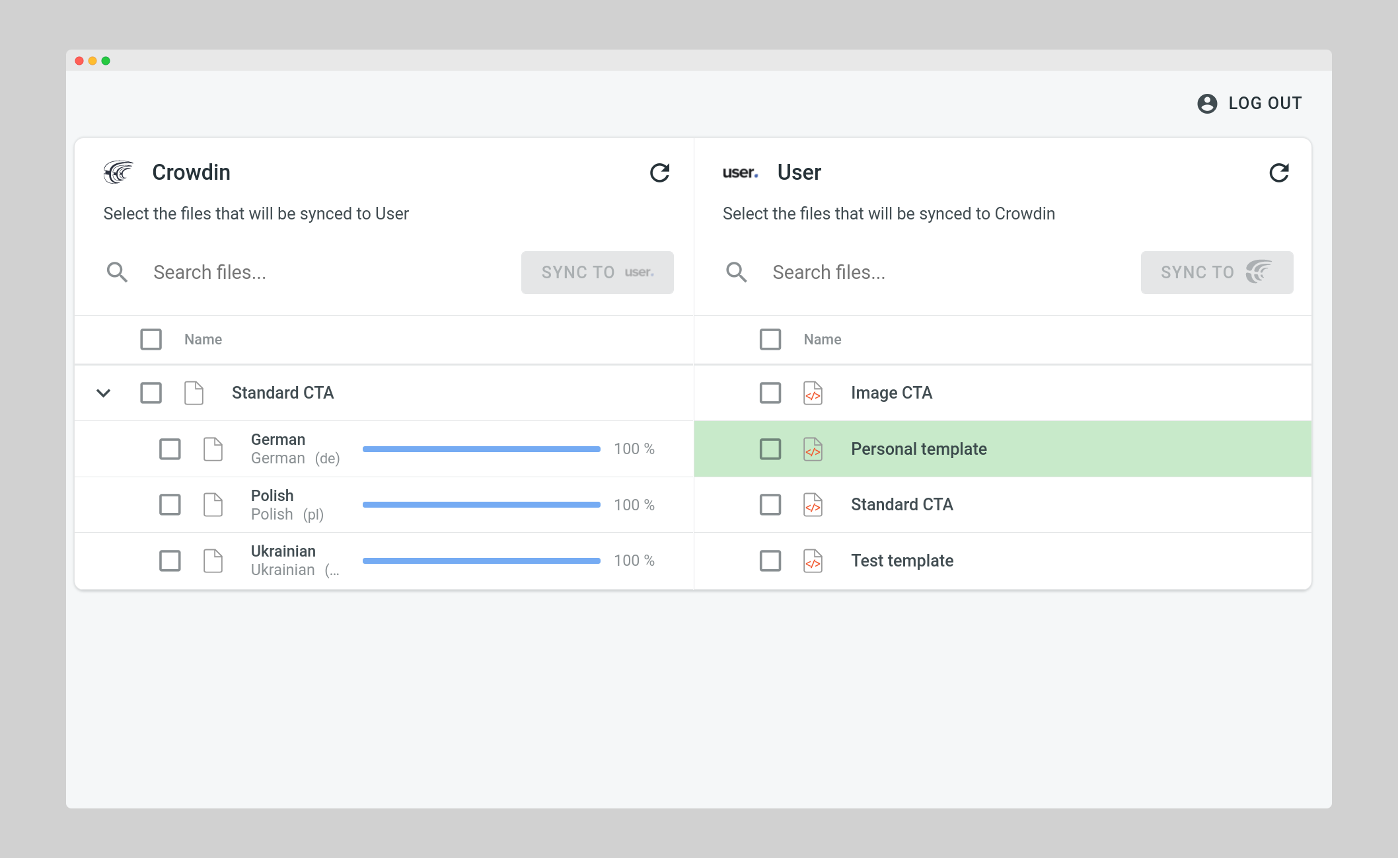The width and height of the screenshot is (1398, 858).
Task: Select the Polish (pl) language label
Action: [x=287, y=515]
